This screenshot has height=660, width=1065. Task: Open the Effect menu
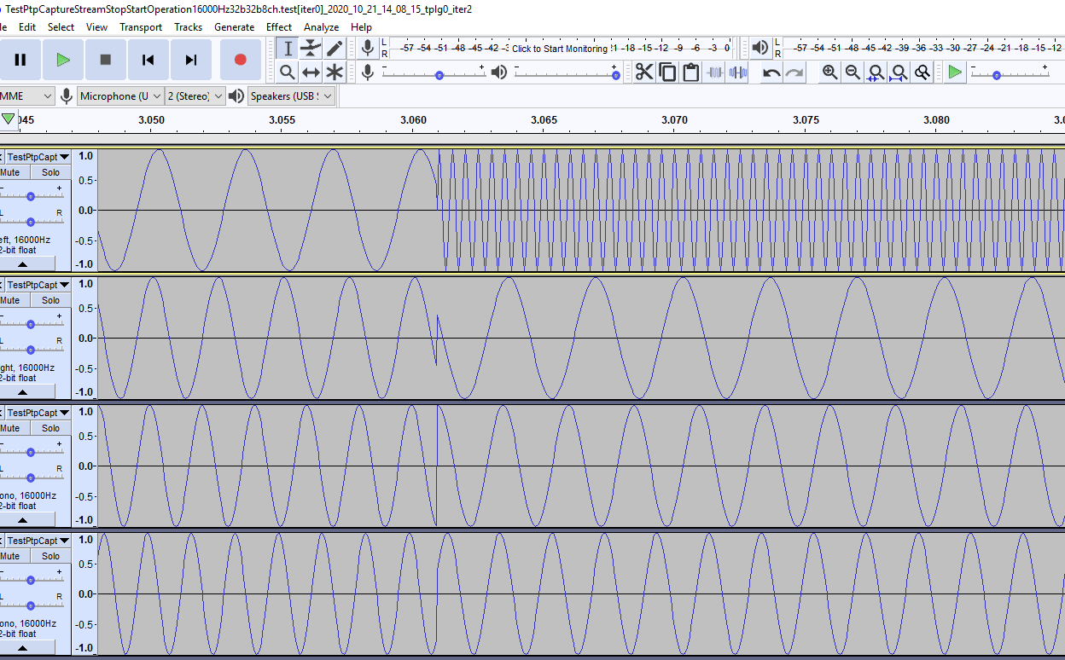(x=279, y=27)
